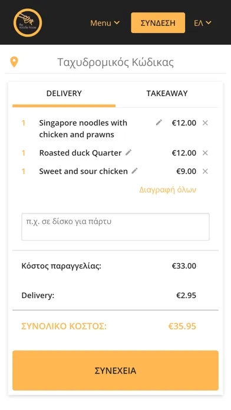Switch to the TAKEAWAY tab
This screenshot has width=231, height=410.
tap(167, 93)
